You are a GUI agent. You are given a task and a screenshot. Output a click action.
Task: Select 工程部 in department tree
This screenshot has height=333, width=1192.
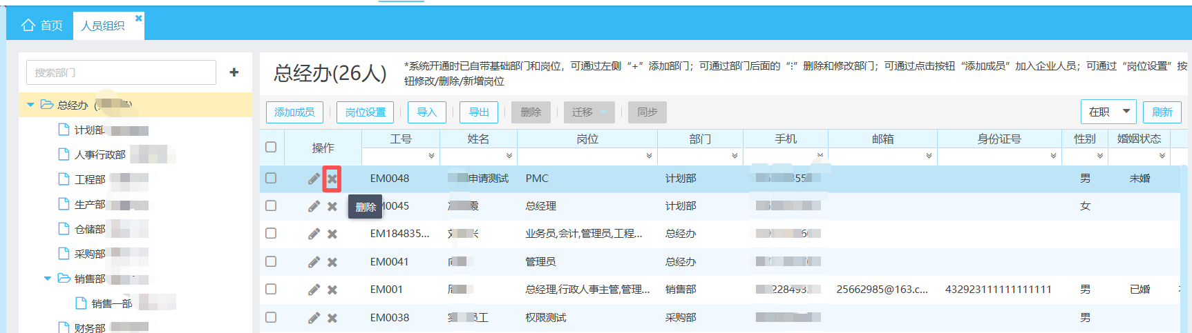[90, 179]
